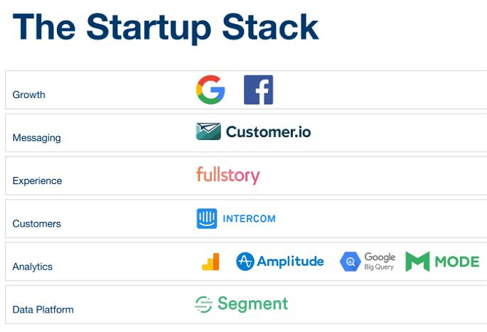This screenshot has height=332, width=487.
Task: Click the Customer.io text label
Action: [268, 132]
